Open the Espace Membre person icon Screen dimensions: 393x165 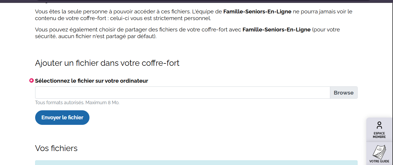pos(379,125)
